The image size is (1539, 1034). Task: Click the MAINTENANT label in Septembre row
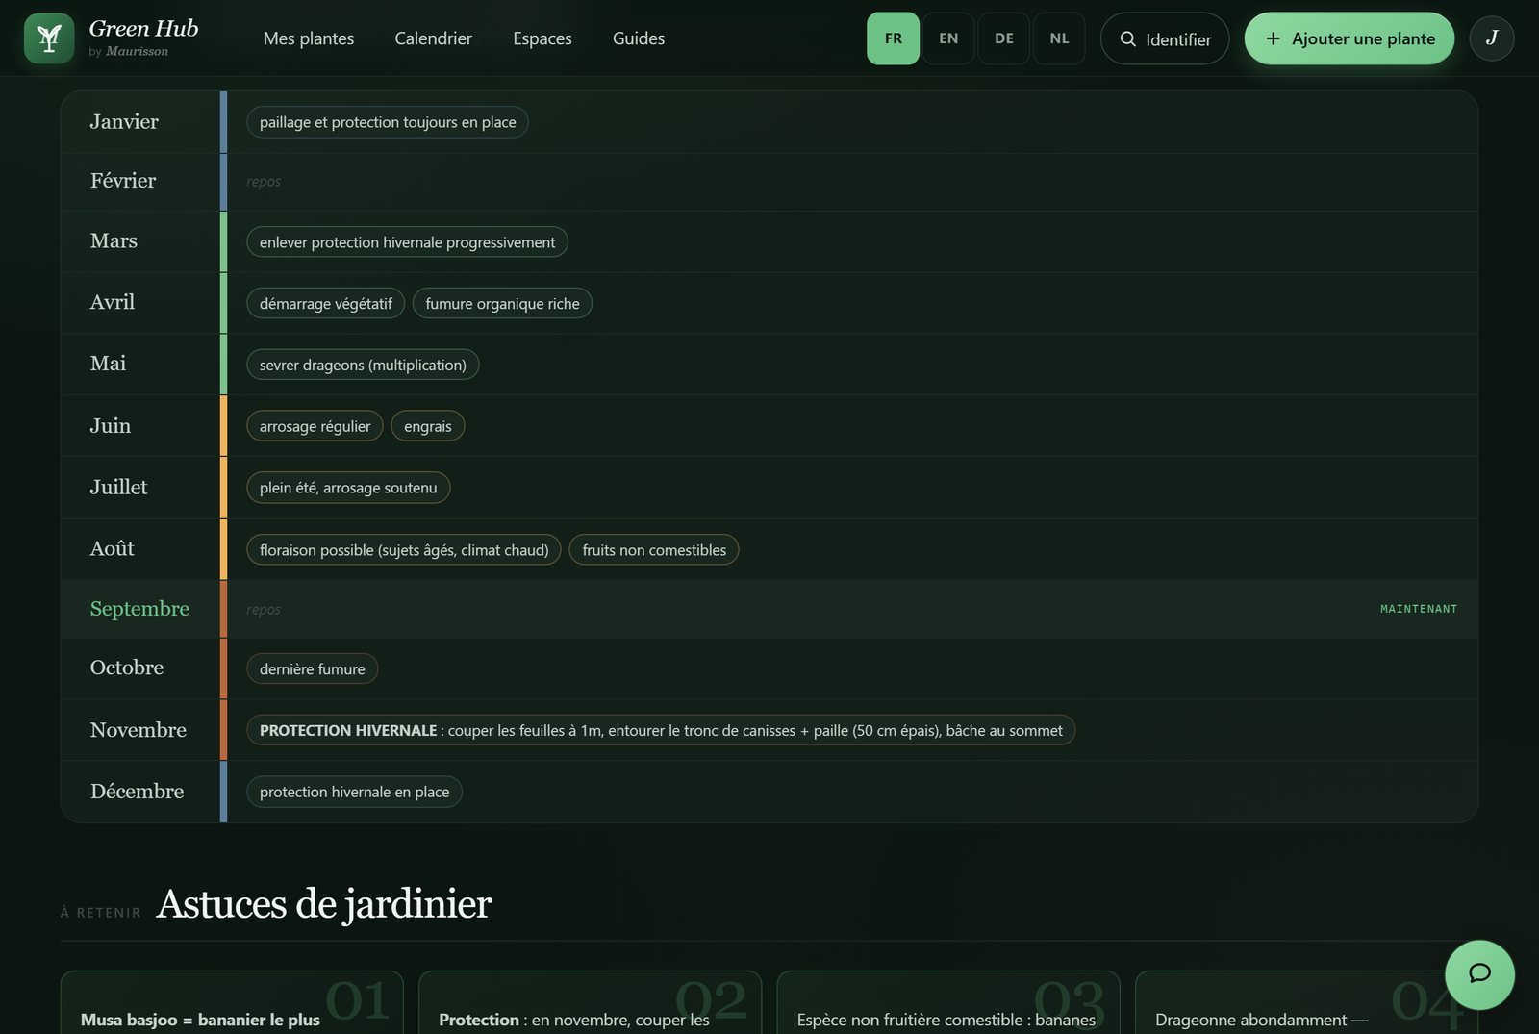1419,609
